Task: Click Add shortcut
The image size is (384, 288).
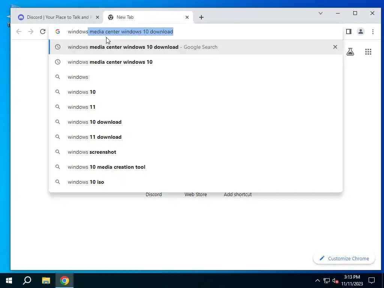Action: click(237, 194)
